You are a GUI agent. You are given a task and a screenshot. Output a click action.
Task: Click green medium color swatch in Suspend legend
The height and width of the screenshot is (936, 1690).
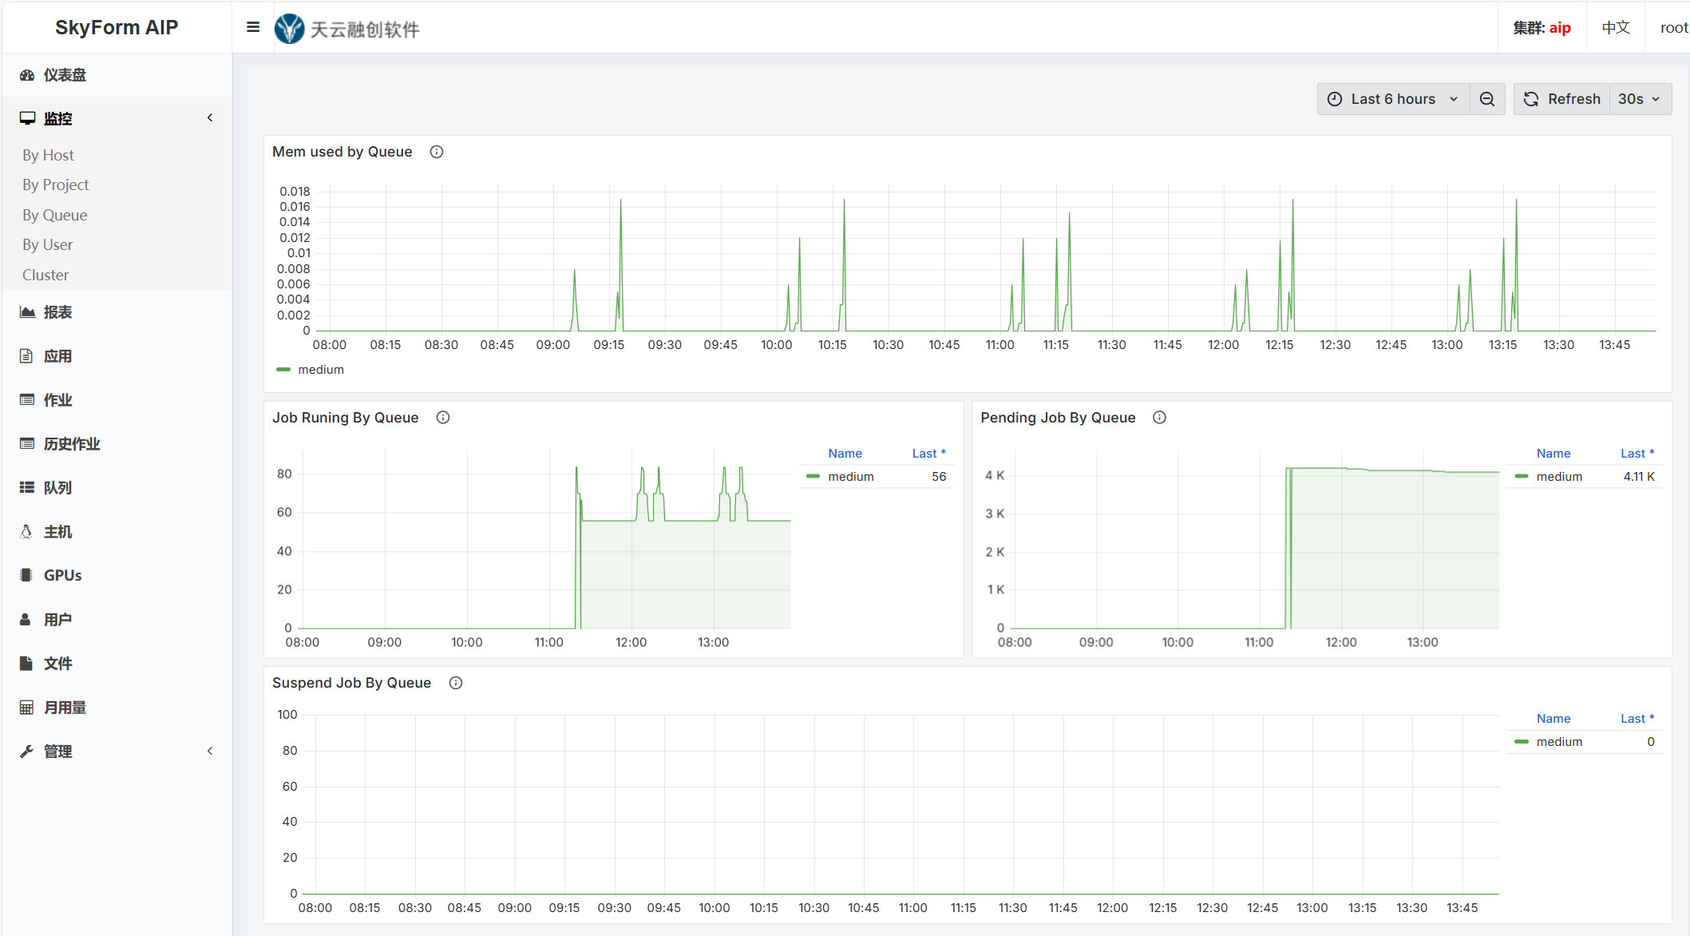coord(1522,742)
